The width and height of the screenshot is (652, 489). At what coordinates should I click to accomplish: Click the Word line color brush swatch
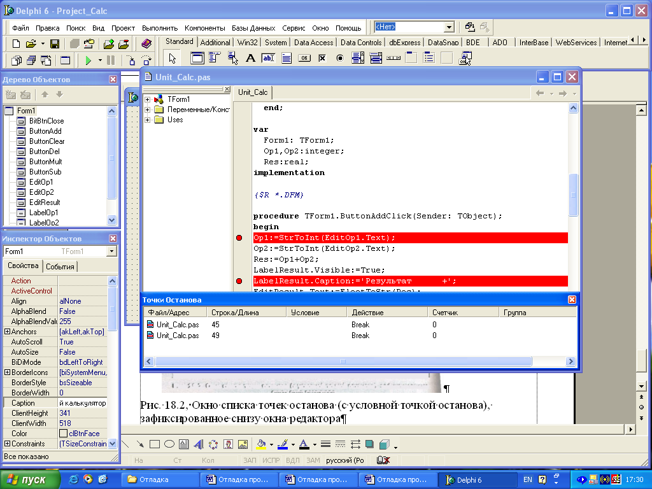pos(283,444)
